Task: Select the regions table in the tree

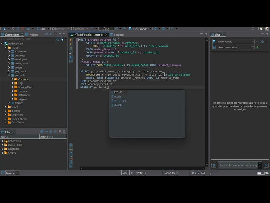Action: click(x=19, y=103)
